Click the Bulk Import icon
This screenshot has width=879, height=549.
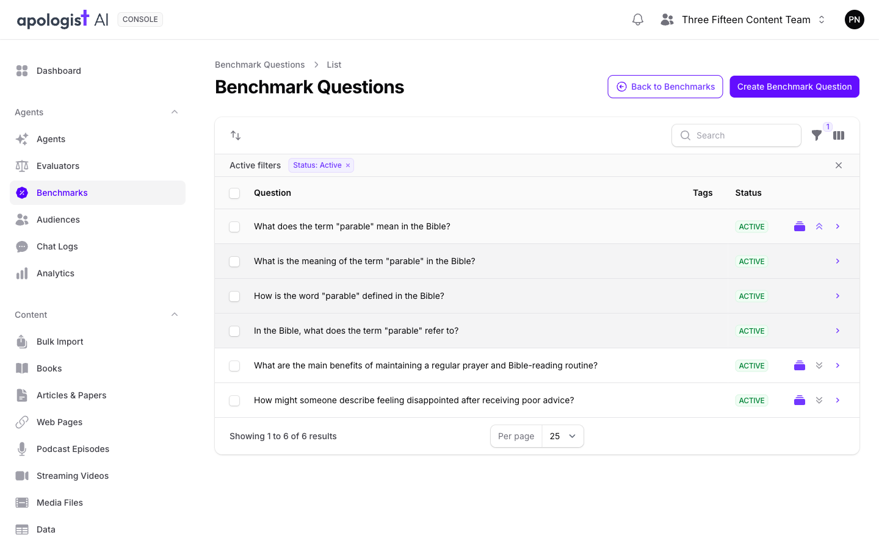click(22, 342)
